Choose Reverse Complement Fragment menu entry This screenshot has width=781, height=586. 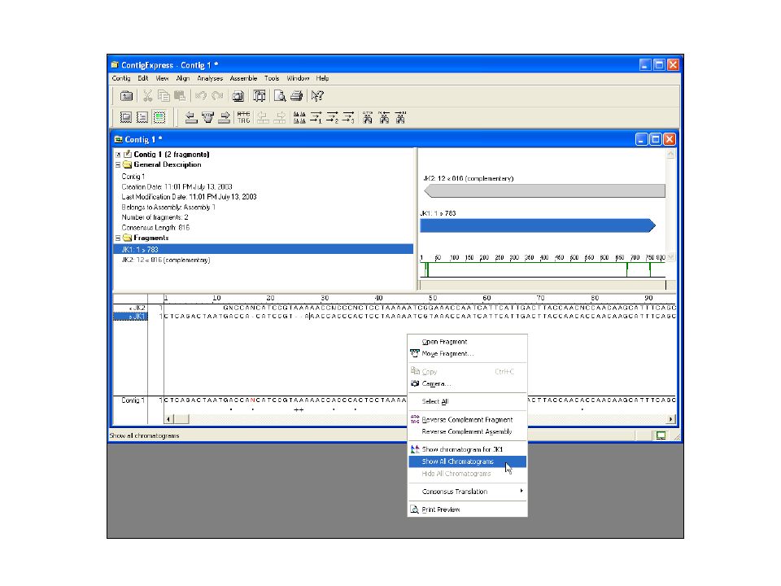[467, 420]
